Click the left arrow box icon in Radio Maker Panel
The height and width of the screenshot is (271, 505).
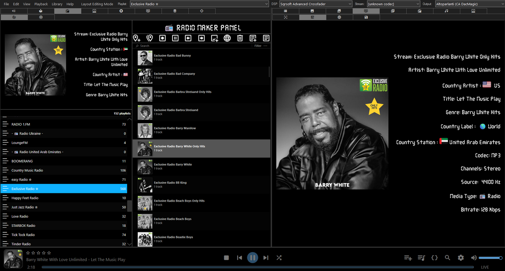coord(188,38)
